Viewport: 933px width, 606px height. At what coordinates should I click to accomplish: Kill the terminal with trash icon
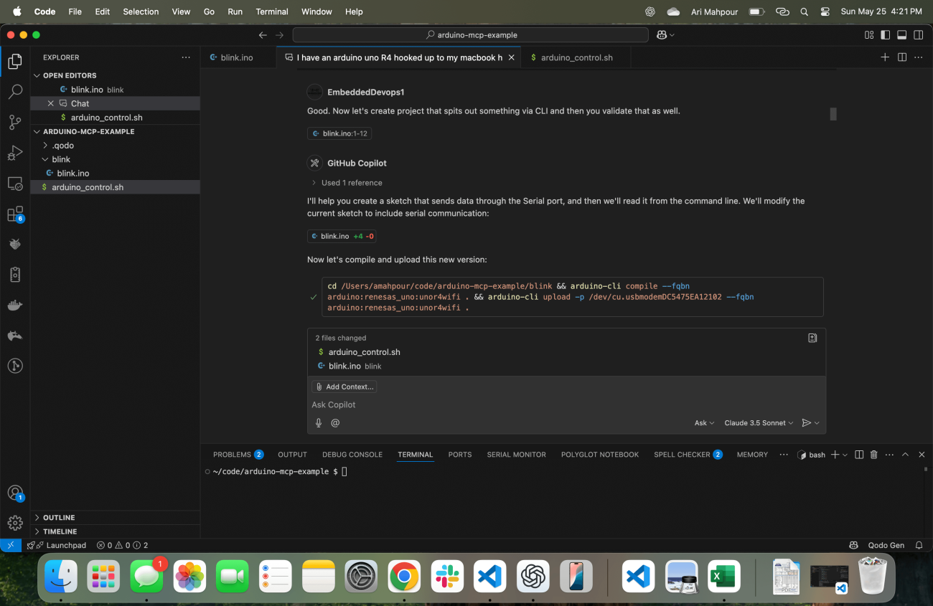coord(874,455)
